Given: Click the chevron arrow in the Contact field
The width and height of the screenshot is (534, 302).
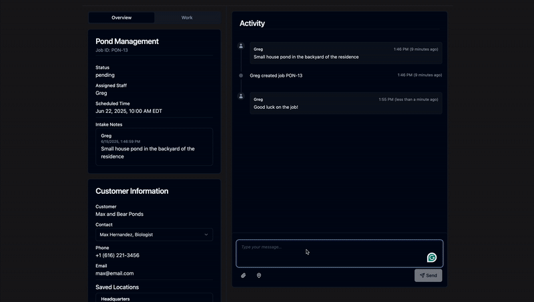Looking at the screenshot, I should coord(206,235).
